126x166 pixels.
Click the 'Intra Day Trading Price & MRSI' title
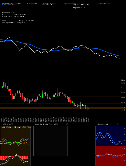coord(51,124)
